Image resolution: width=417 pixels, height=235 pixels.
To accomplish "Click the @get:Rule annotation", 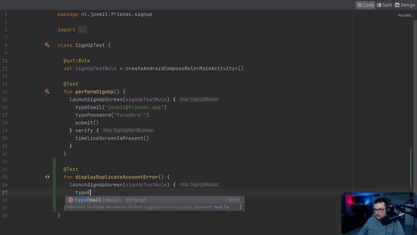I will (77, 61).
